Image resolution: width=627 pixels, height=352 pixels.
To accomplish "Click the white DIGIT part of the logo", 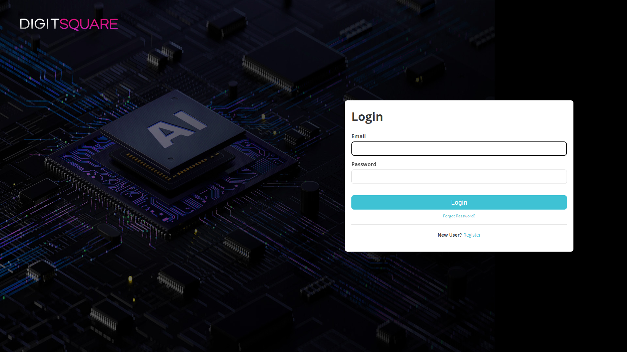I will point(39,24).
